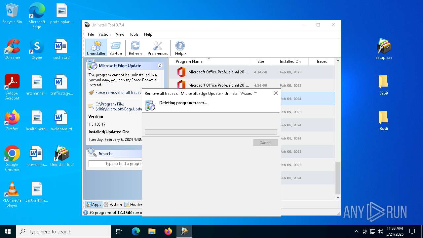Open Task View from the taskbar
The height and width of the screenshot is (238, 423).
119,231
